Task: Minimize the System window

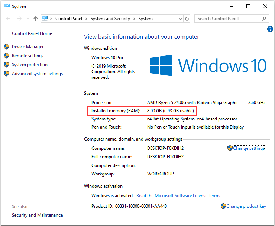Action: 232,6
